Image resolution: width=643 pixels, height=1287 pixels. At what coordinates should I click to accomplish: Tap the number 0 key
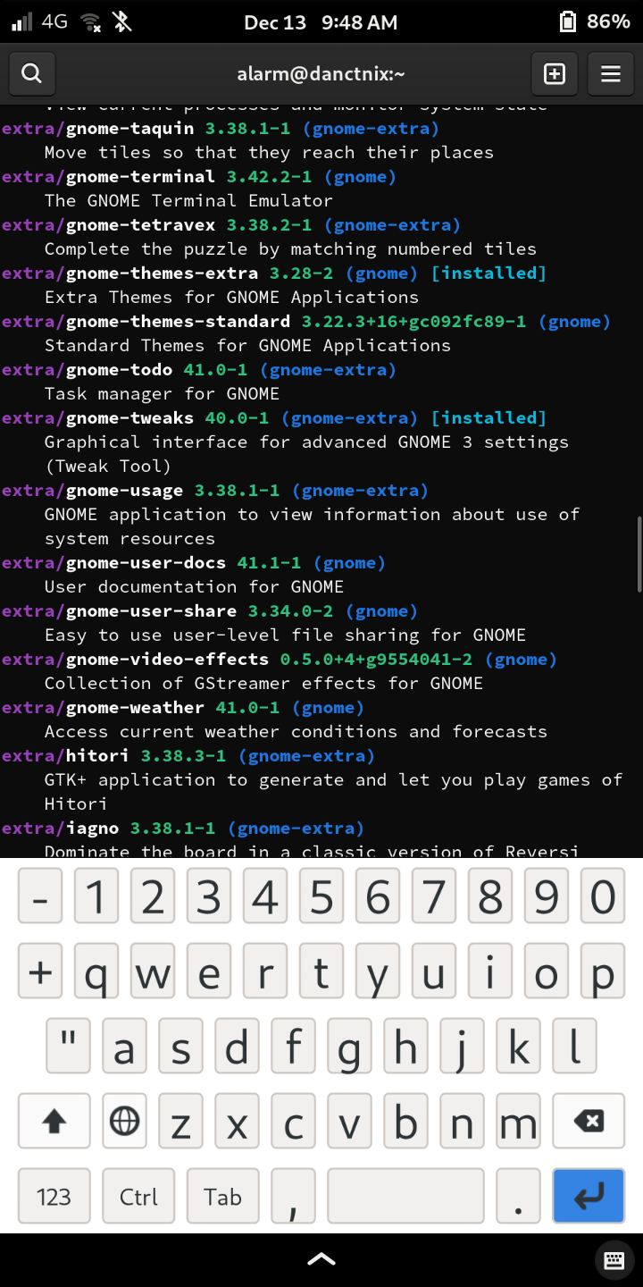pos(603,896)
